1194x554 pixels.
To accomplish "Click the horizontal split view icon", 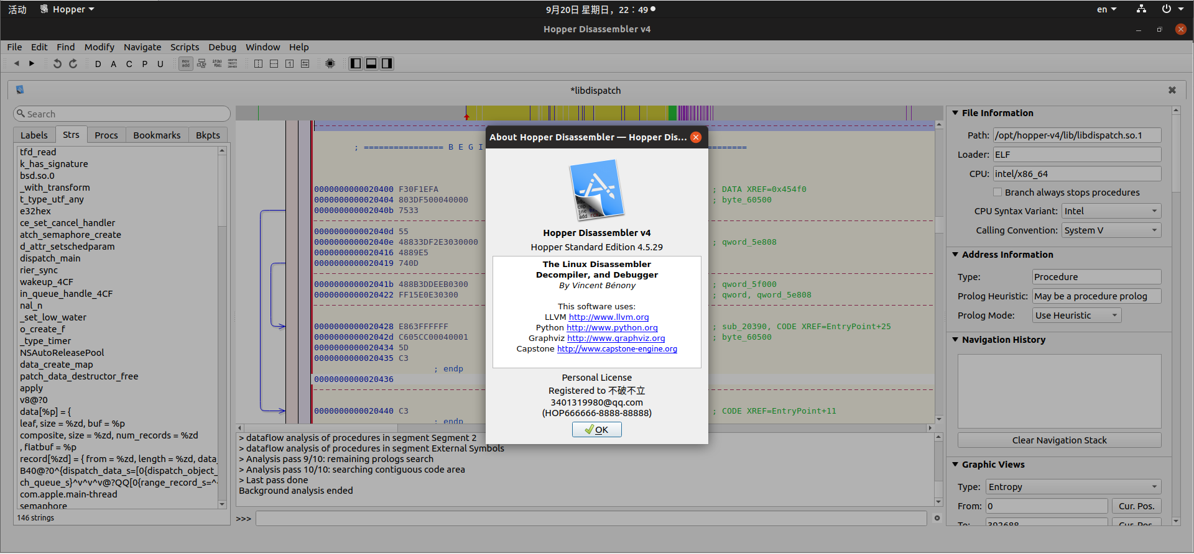I will coord(274,63).
